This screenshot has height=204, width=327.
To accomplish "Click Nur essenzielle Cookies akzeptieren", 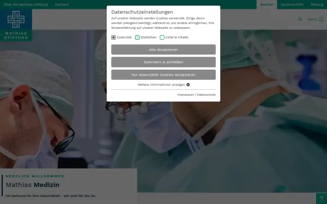I will click(163, 75).
